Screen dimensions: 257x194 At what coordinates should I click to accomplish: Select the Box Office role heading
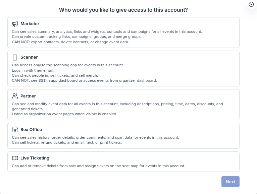click(31, 129)
